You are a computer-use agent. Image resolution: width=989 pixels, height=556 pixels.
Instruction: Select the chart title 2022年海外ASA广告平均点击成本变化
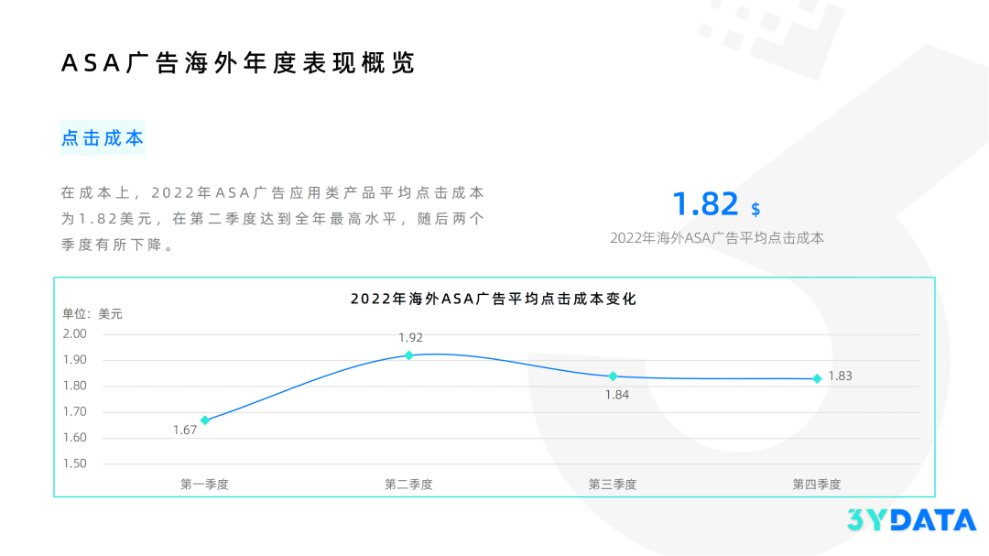[x=493, y=299]
